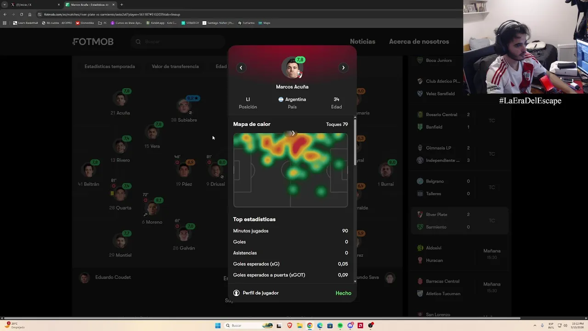Open the apps grid in bookmarks bar
Screen dimensions: 588x331
[5, 23]
